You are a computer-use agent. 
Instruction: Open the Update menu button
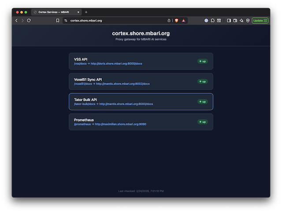[x=260, y=21]
